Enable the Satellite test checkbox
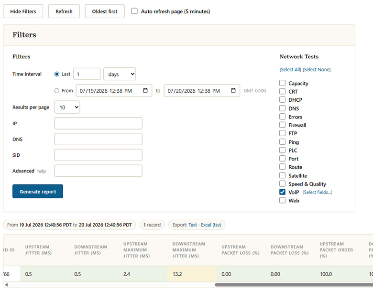The width and height of the screenshot is (373, 291). tap(282, 175)
